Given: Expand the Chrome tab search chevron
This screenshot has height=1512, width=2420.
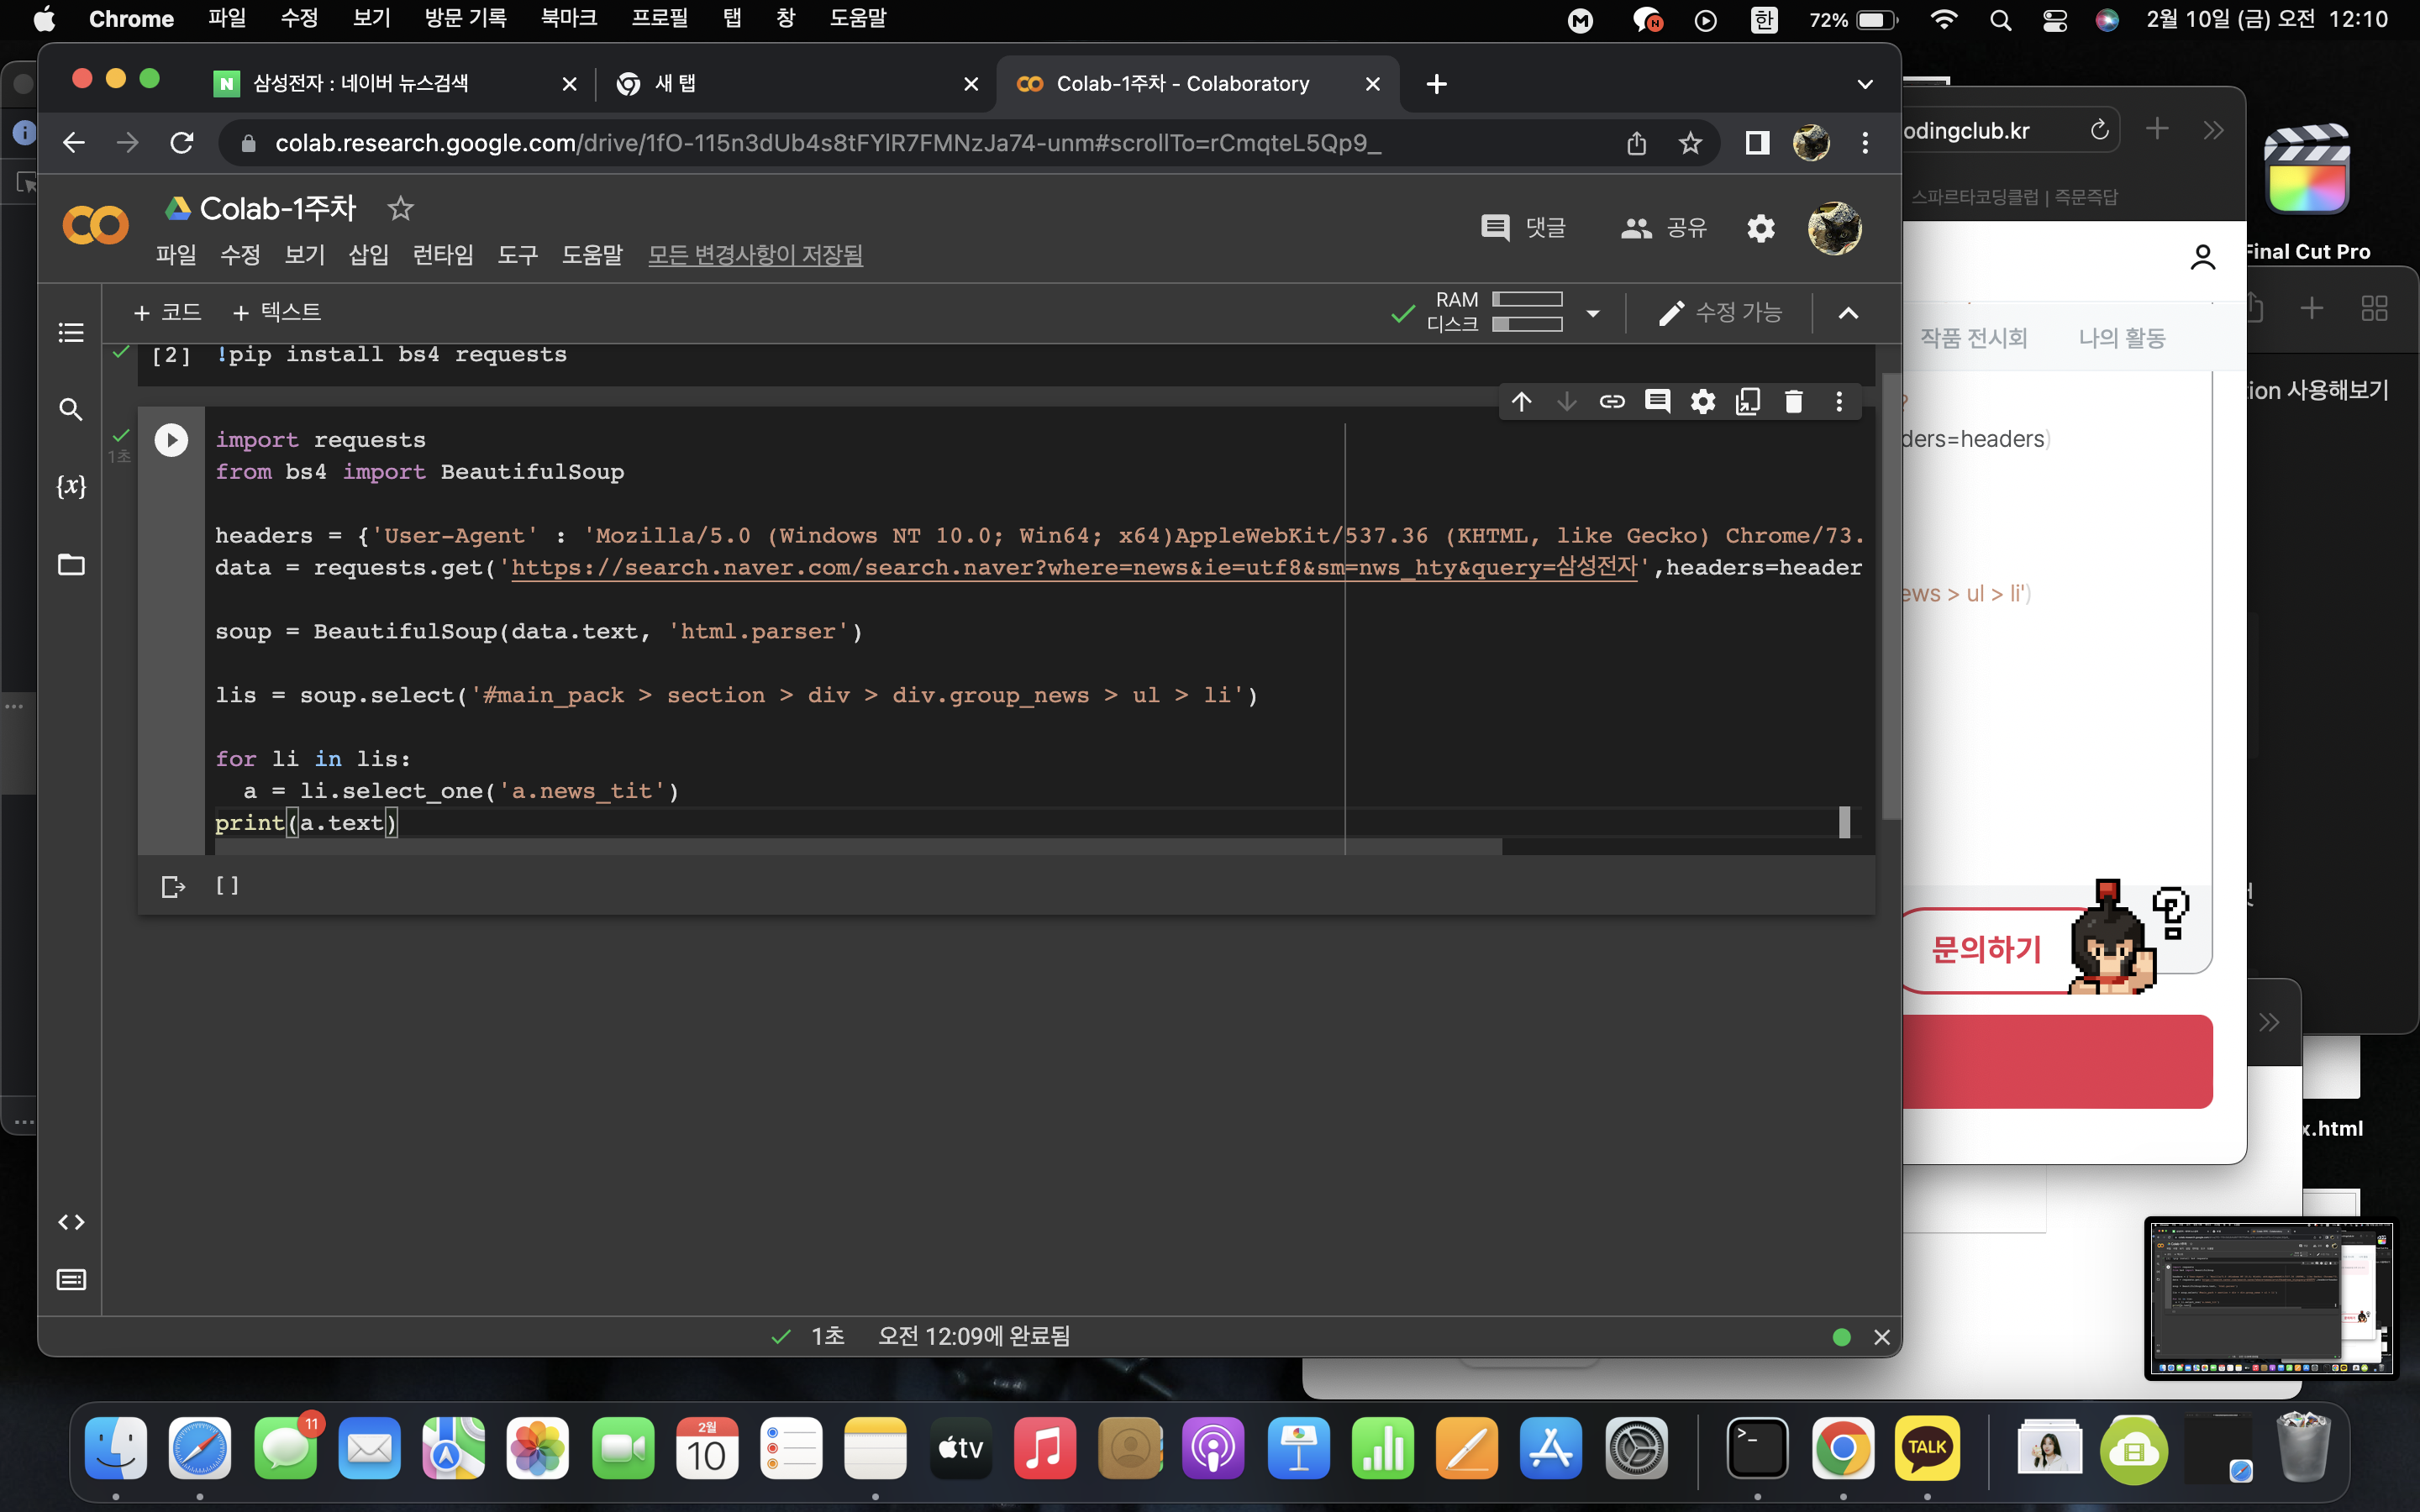Looking at the screenshot, I should (1865, 84).
